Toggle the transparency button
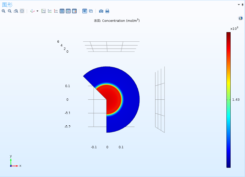245x177 pixels. coord(91,11)
